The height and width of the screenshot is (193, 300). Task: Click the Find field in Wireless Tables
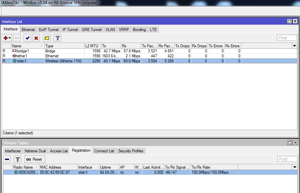pyautogui.click(x=287, y=159)
